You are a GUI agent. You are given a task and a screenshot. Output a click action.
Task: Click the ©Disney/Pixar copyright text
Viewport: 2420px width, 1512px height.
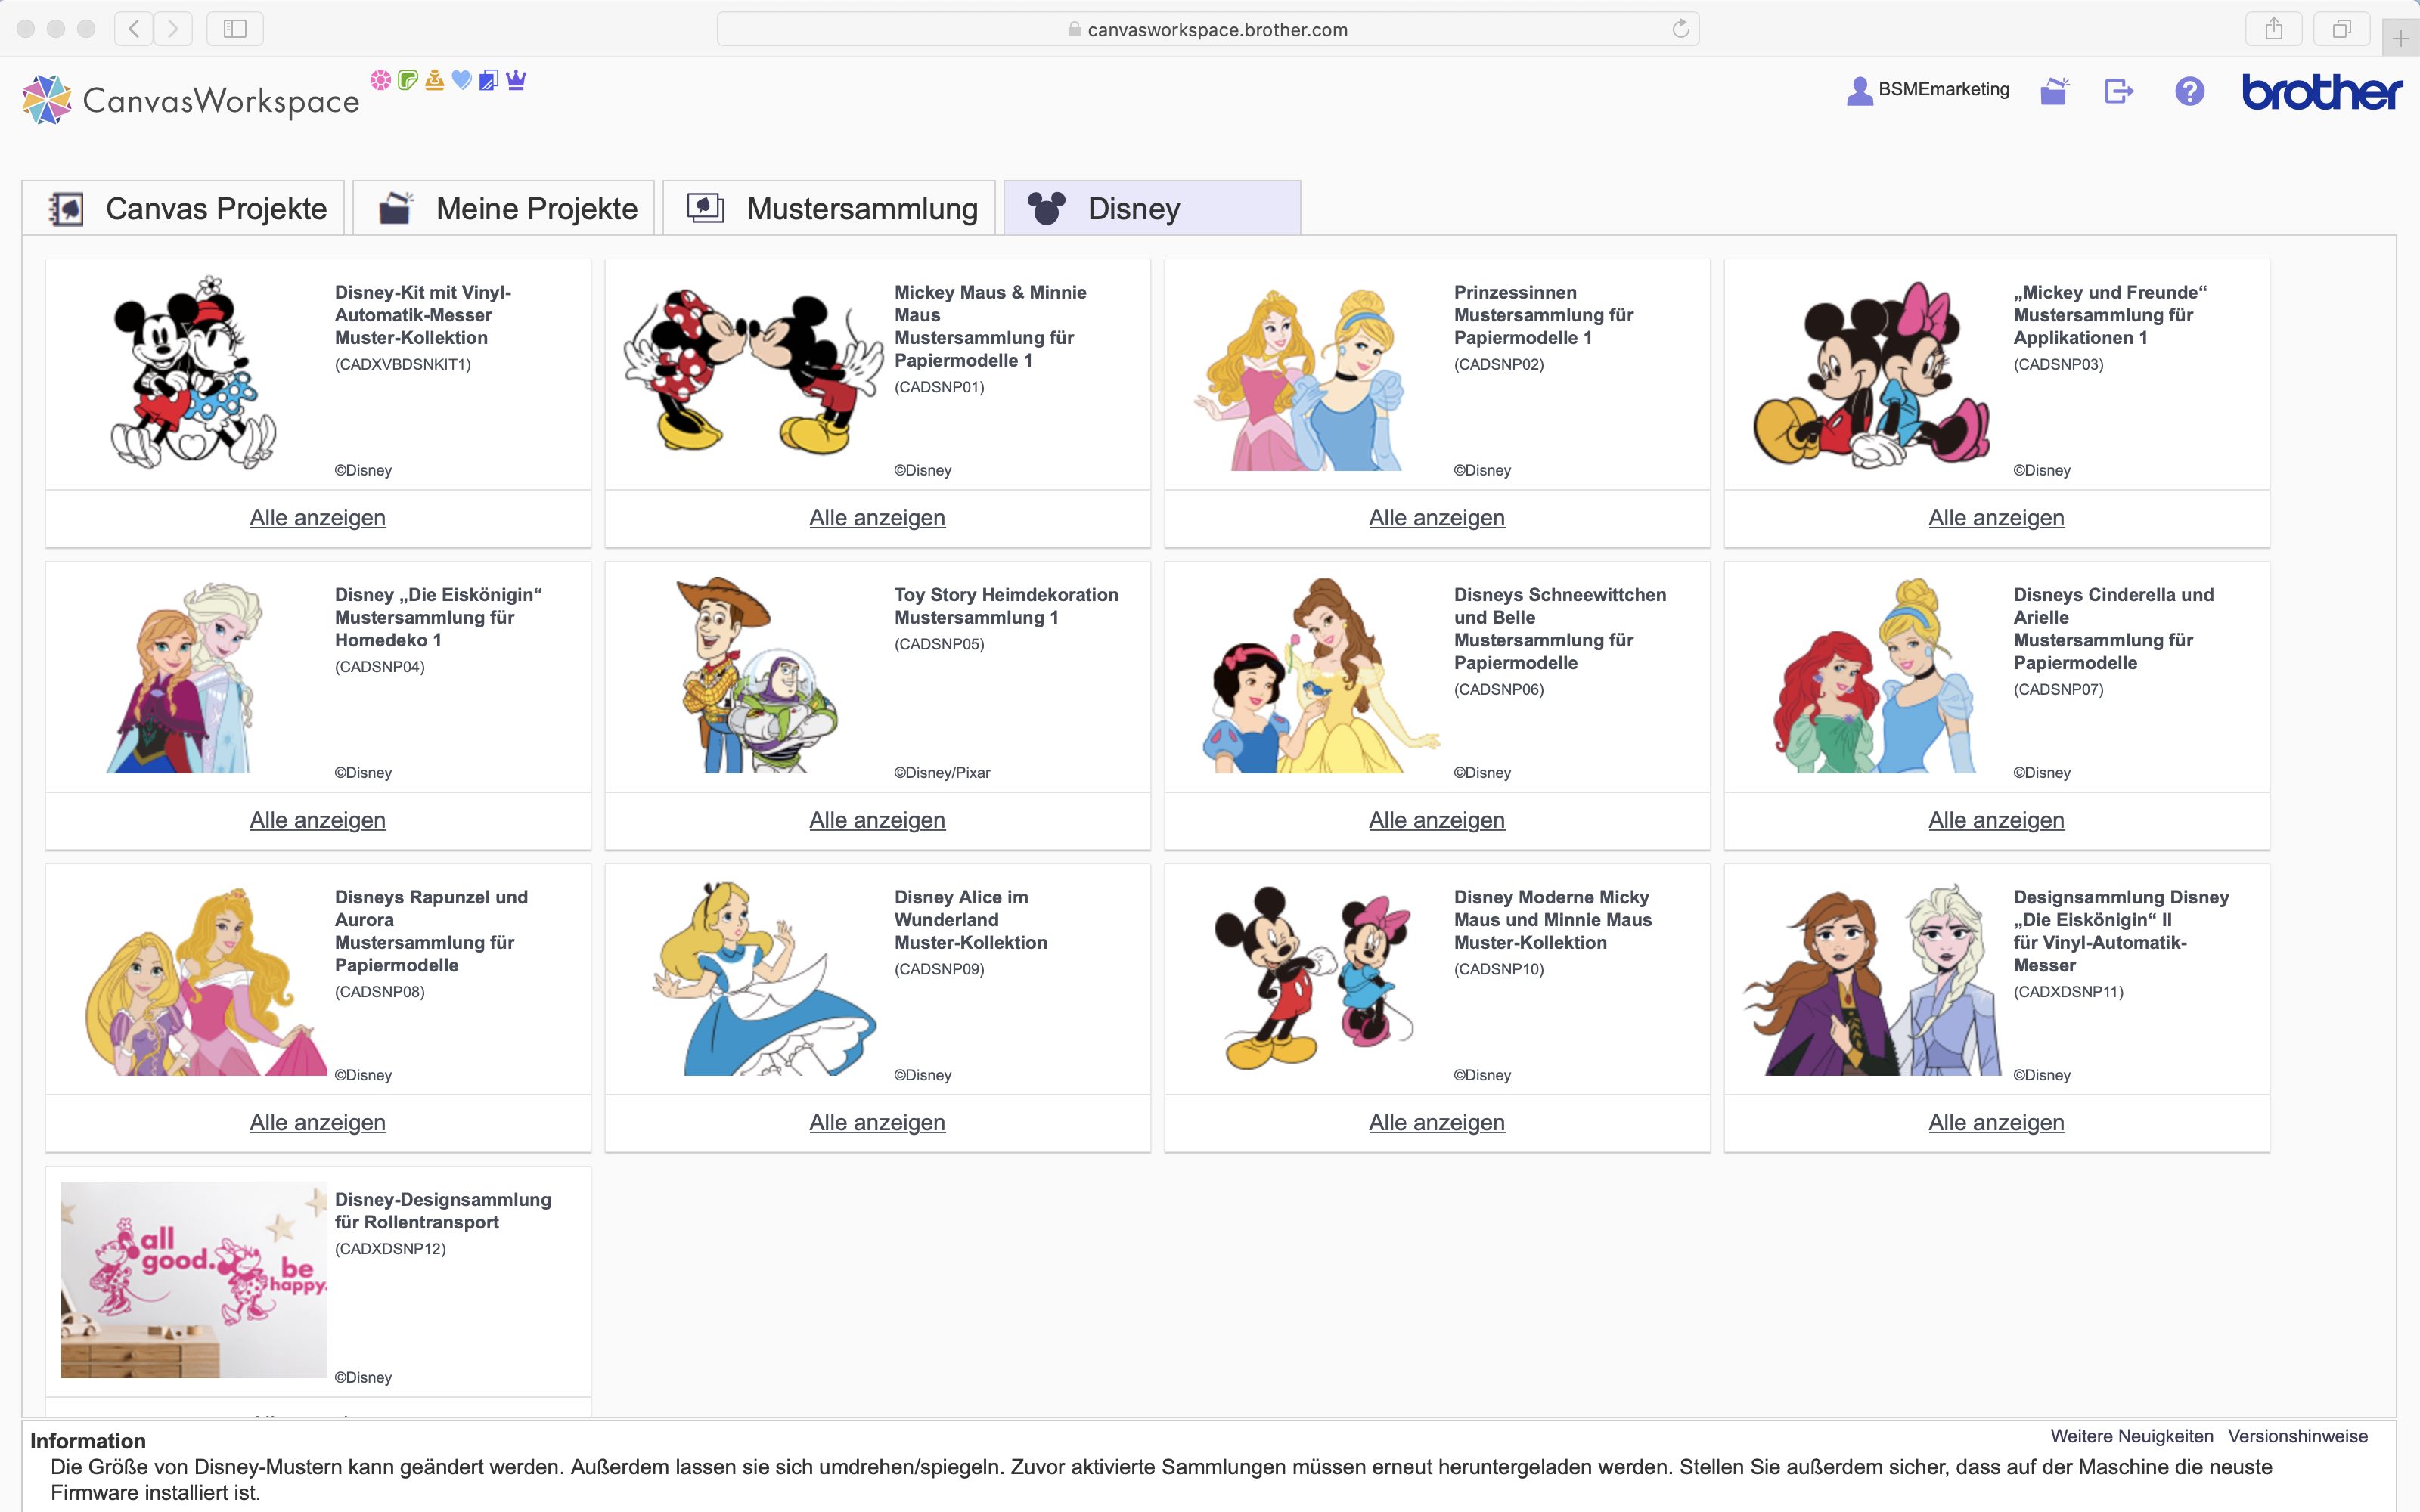942,773
